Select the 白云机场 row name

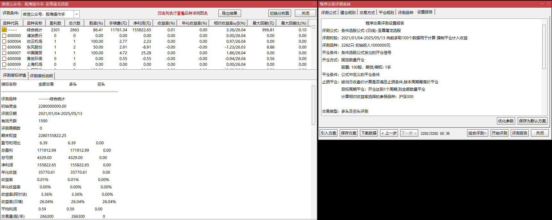pyautogui.click(x=35, y=42)
